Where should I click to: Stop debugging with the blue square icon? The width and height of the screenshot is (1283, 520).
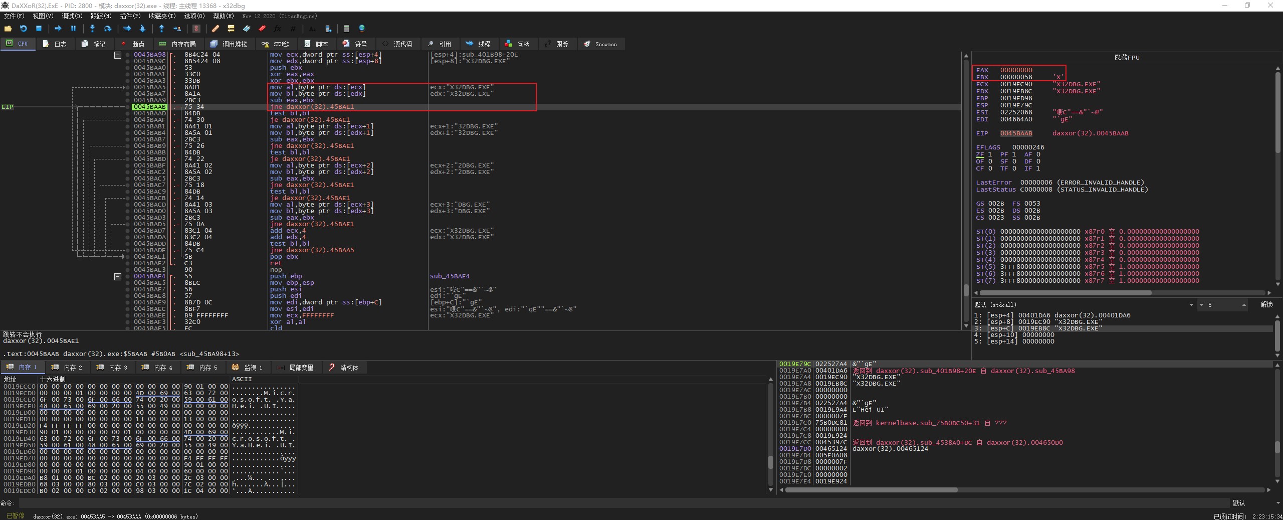pyautogui.click(x=39, y=29)
